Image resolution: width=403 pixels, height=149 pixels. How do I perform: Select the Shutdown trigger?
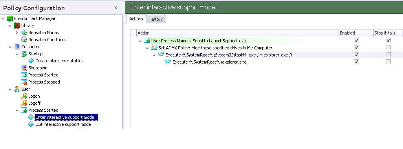38,68
